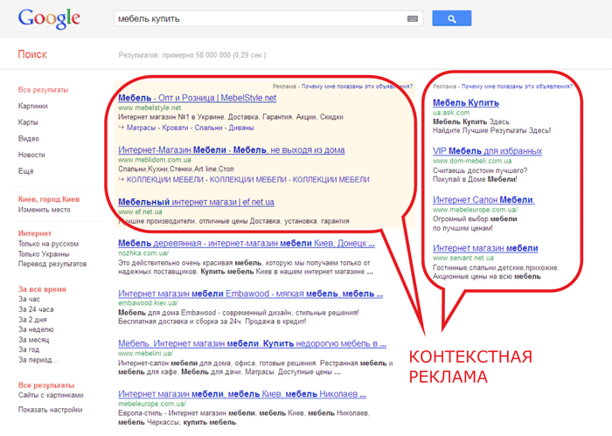Open custom range 'За период...'
The height and width of the screenshot is (436, 612).
coord(38,360)
